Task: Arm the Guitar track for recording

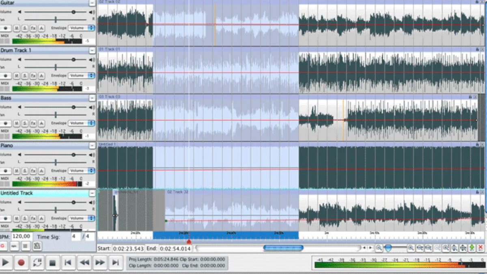Action: click(6, 28)
